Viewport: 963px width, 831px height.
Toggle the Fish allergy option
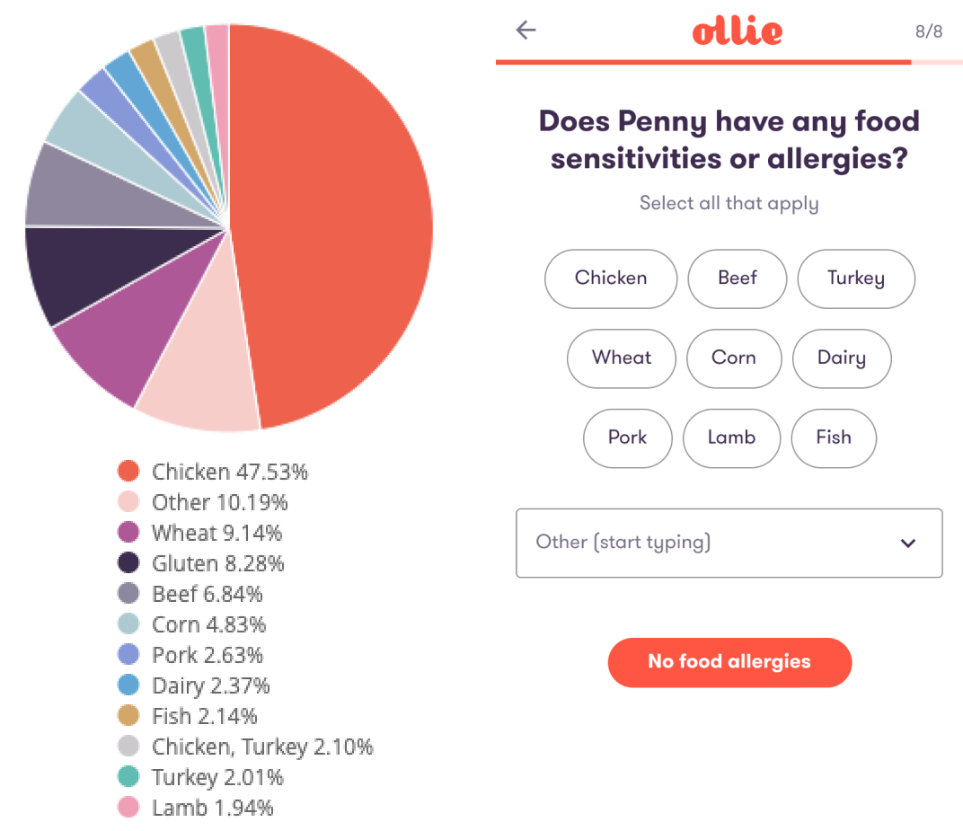834,438
